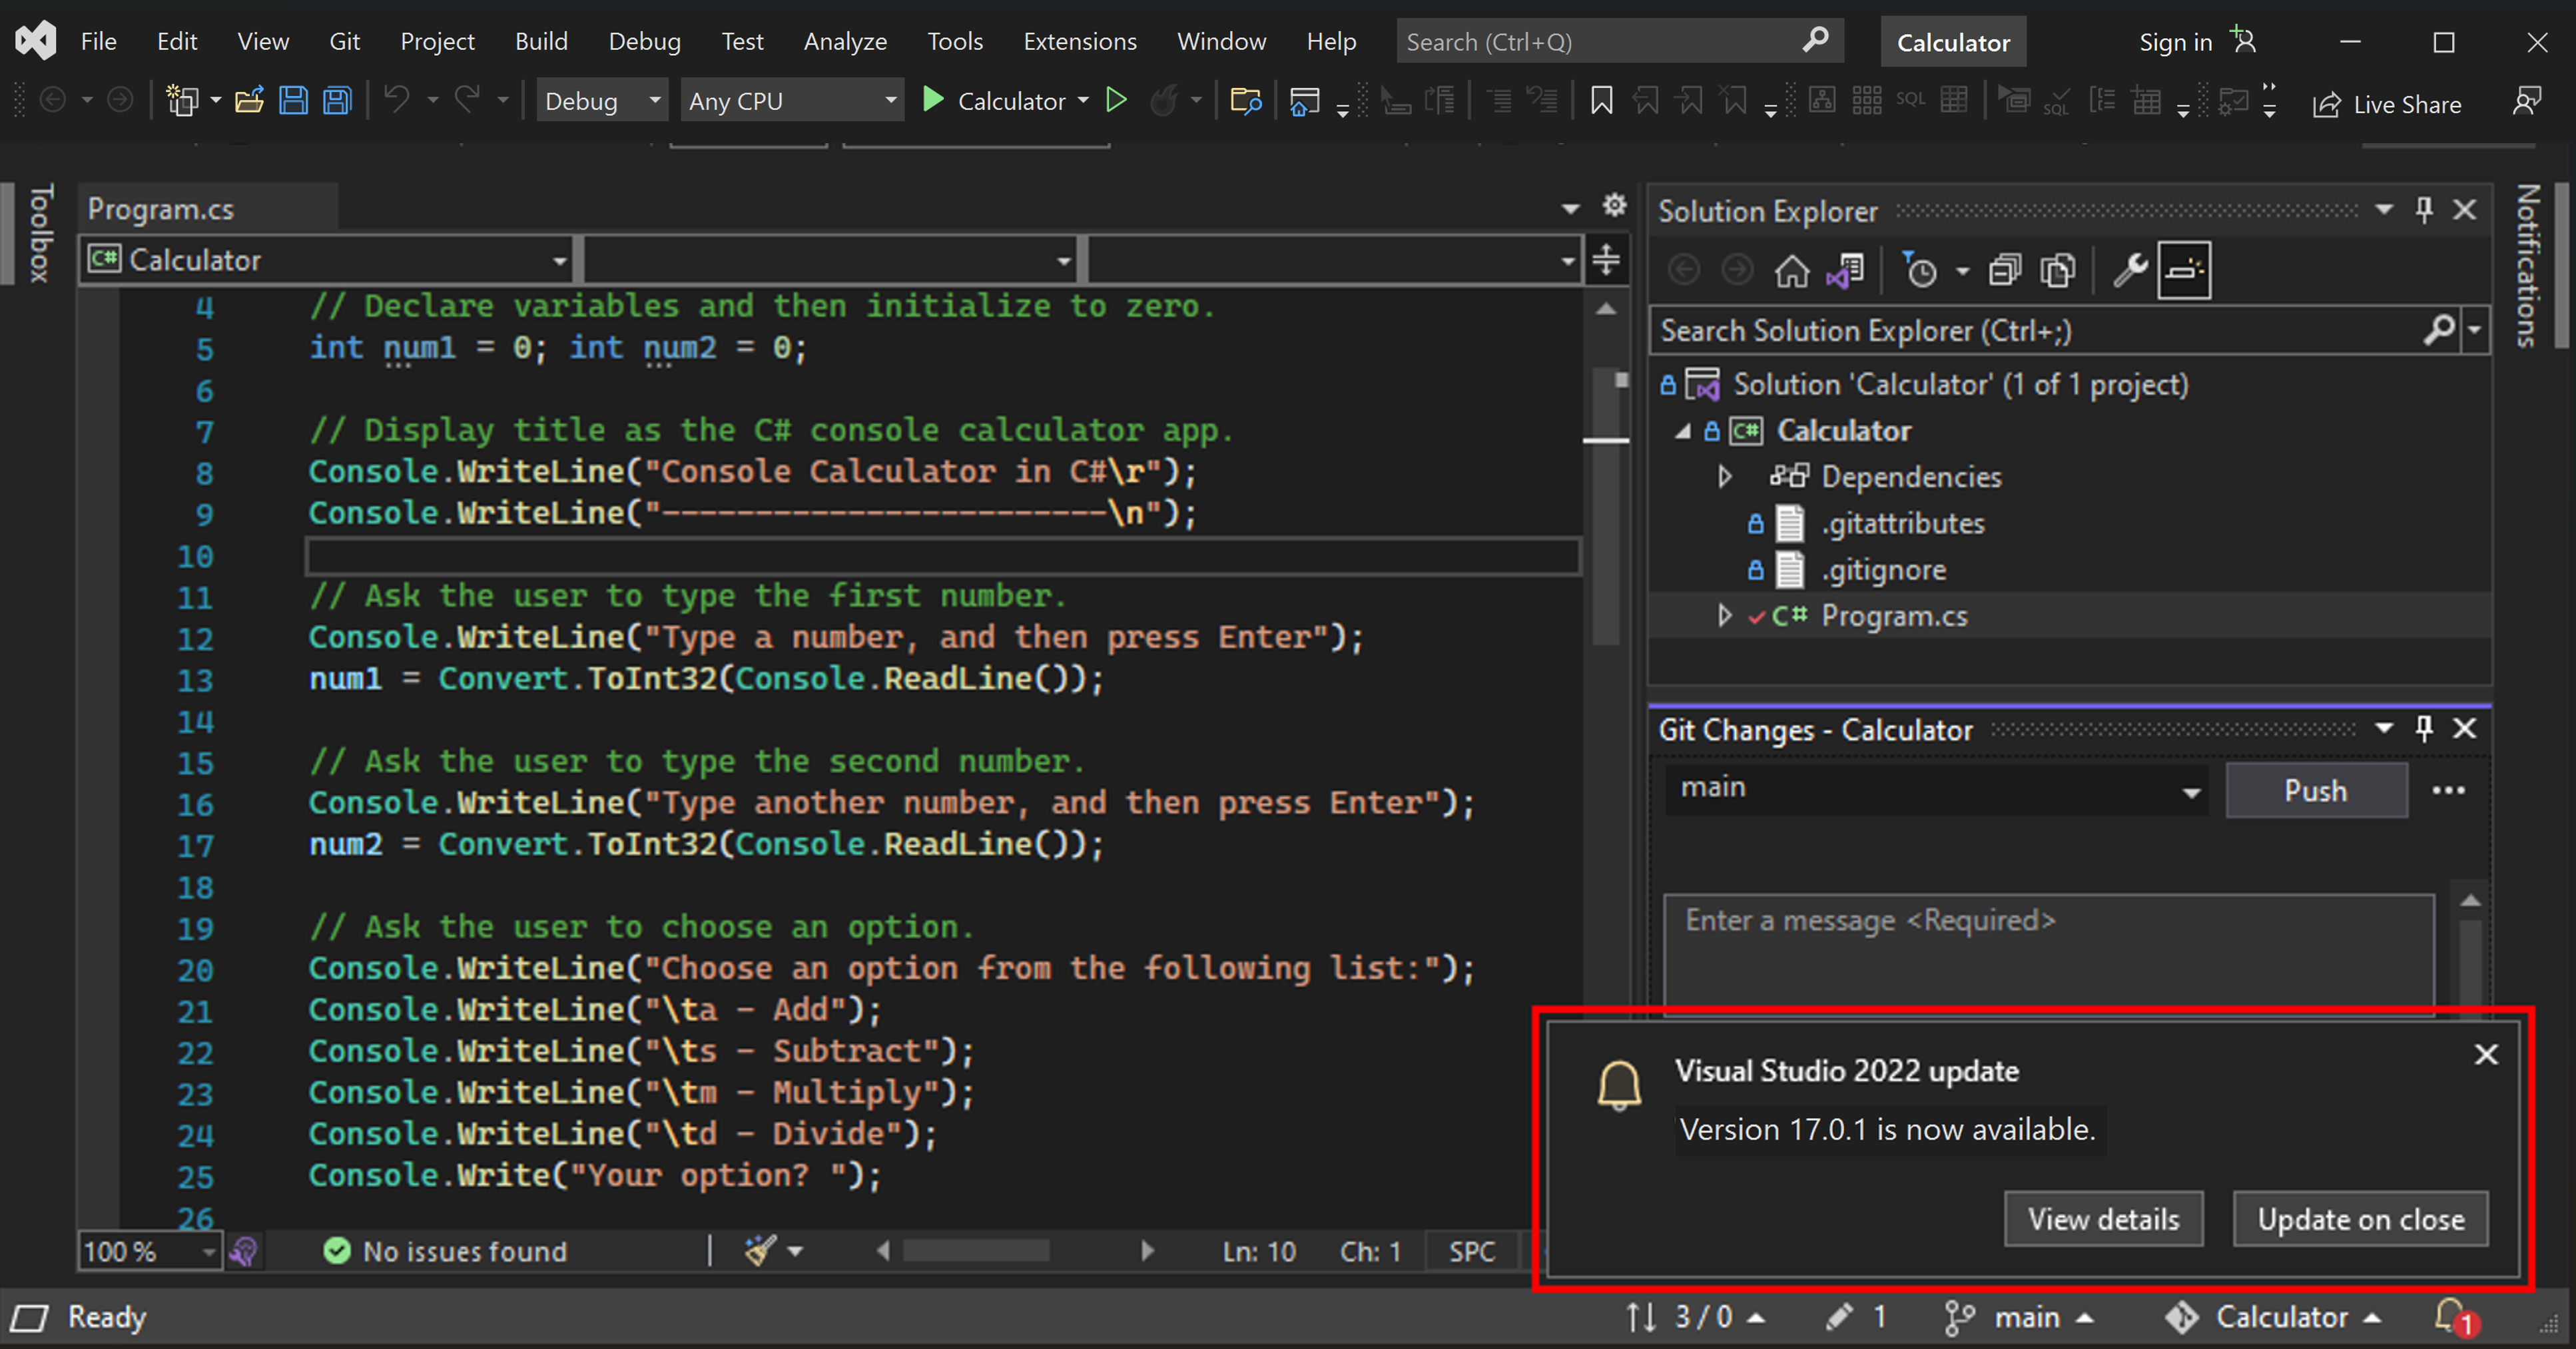This screenshot has height=1349, width=2576.
Task: Click the Git Changes push button icon
Action: (2312, 788)
